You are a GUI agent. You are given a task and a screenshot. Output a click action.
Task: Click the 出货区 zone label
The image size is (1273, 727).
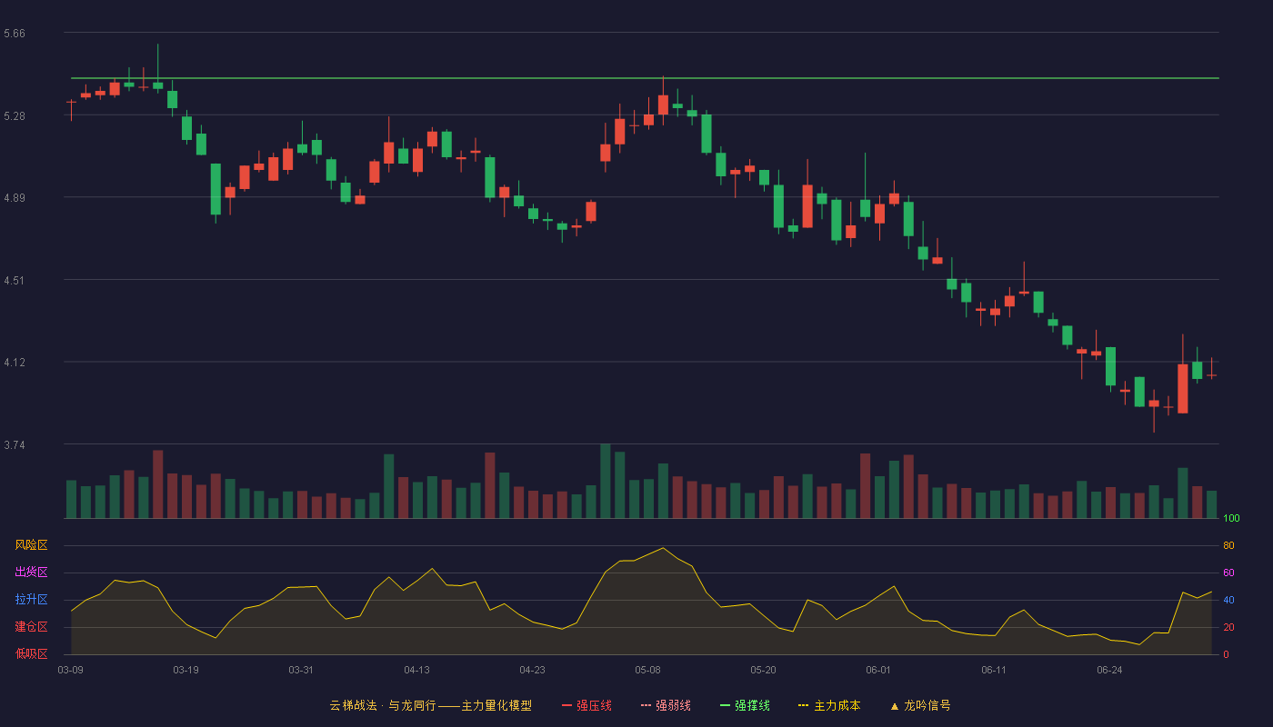(31, 573)
